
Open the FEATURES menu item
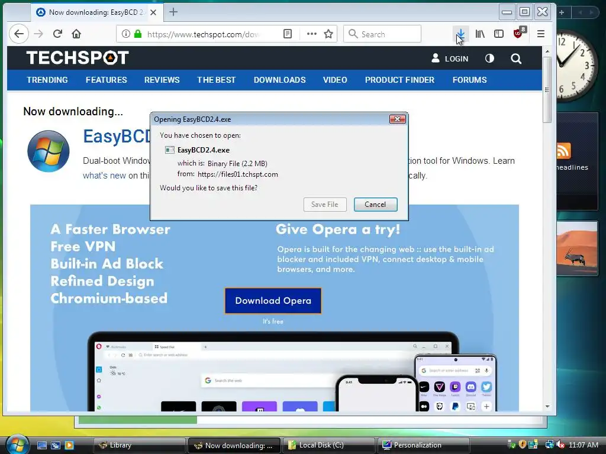pyautogui.click(x=107, y=80)
